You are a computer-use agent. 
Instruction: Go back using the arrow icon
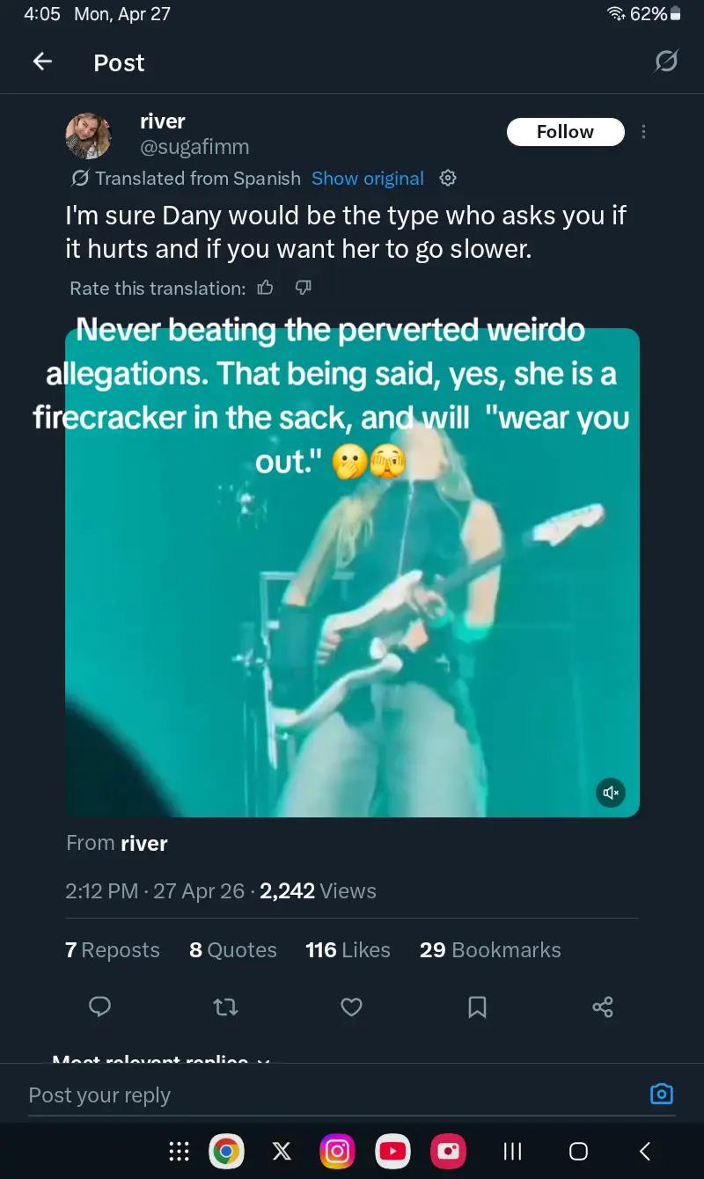(41, 62)
